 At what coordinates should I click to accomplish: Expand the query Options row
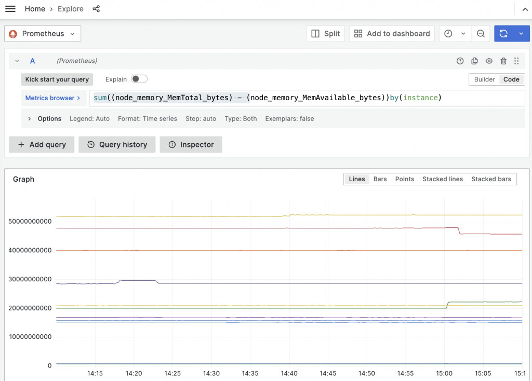(x=30, y=119)
